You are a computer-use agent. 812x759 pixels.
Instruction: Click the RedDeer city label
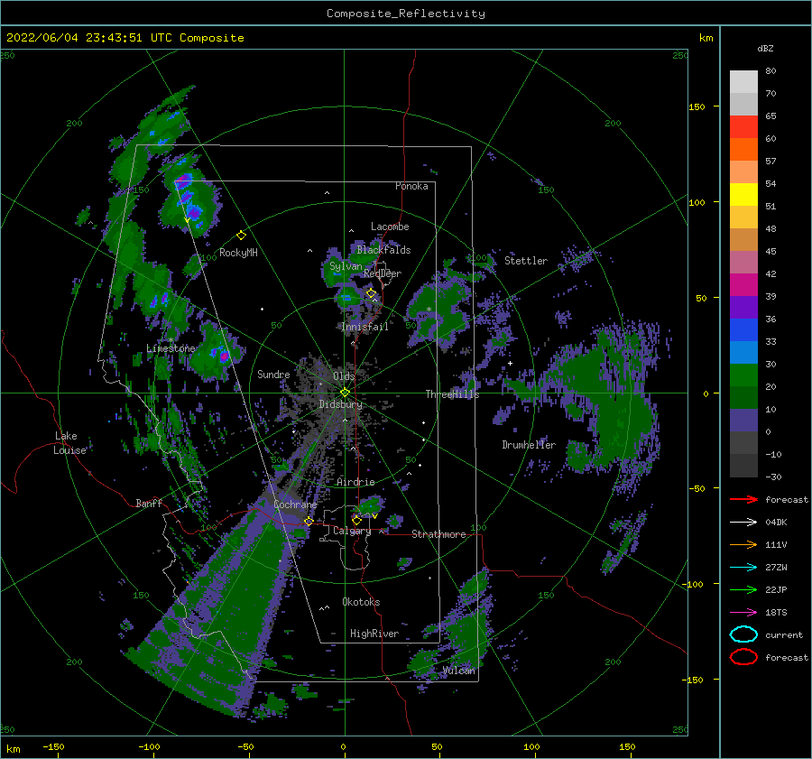383,273
